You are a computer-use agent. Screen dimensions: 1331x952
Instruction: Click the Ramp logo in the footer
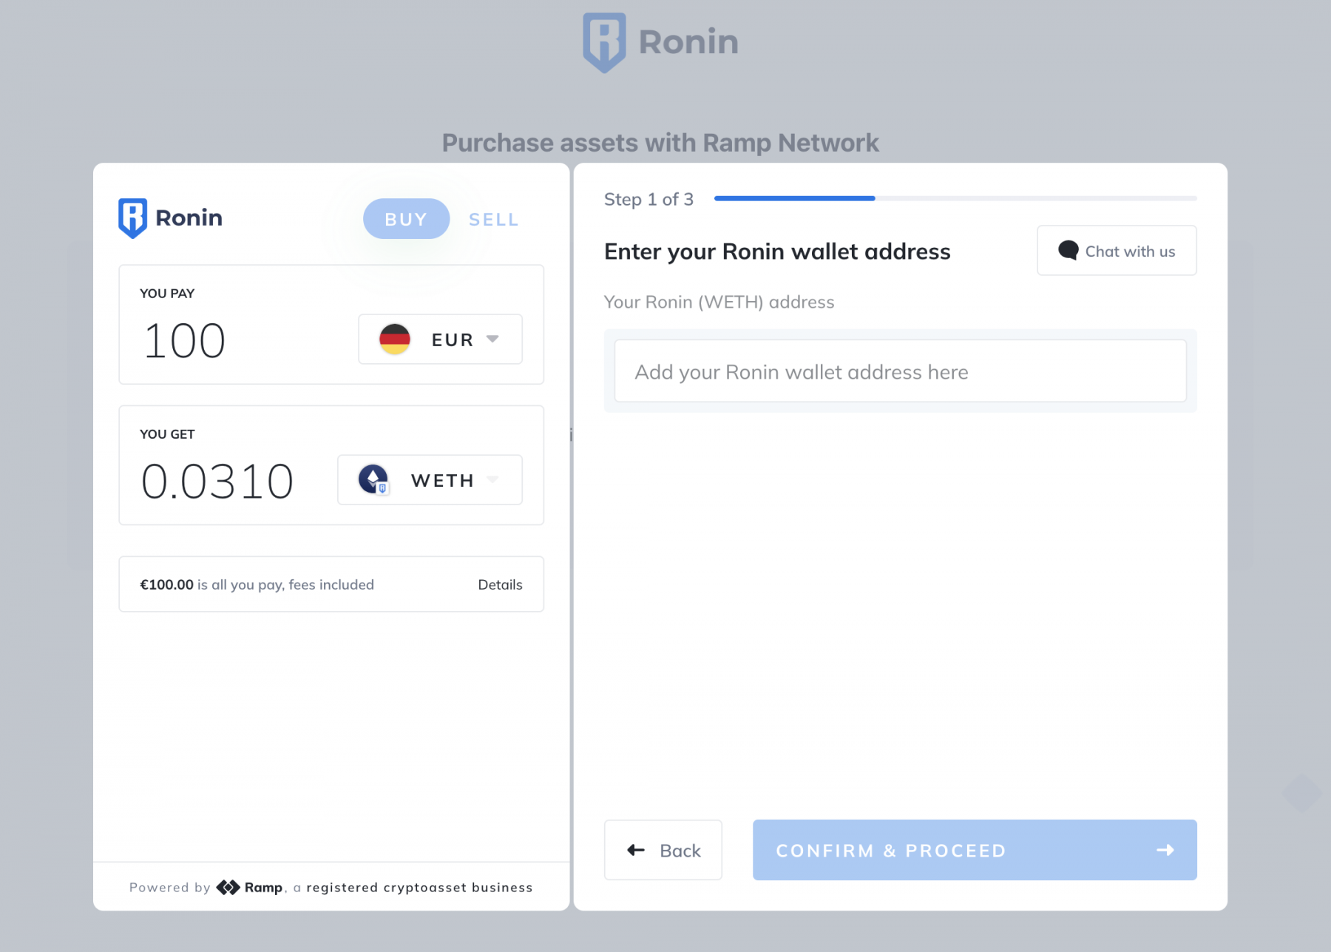click(x=228, y=887)
